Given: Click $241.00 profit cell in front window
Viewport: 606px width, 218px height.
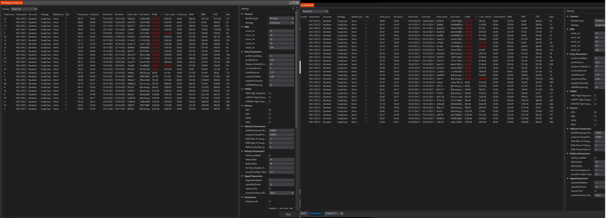Looking at the screenshot, I should pos(157,109).
